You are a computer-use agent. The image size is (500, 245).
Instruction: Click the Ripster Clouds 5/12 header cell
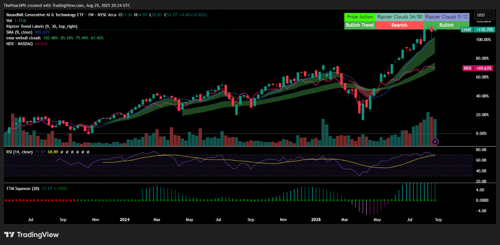click(446, 17)
